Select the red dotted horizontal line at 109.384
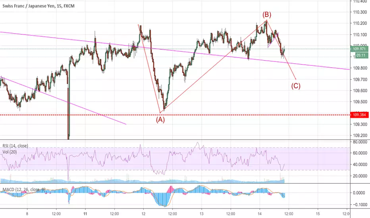The height and width of the screenshot is (218, 370). click(x=175, y=115)
